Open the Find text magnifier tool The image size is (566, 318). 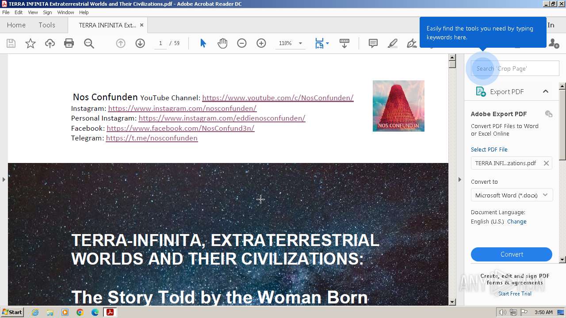(89, 43)
